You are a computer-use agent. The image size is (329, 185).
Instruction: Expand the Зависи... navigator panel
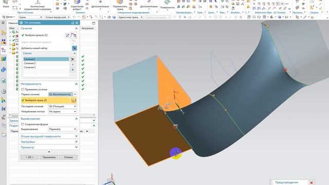pyautogui.click(x=94, y=121)
